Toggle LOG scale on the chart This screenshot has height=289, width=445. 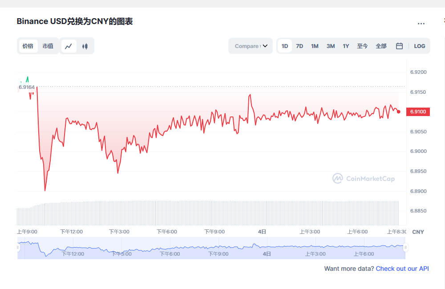[420, 46]
